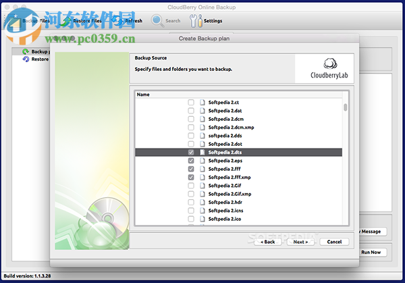This screenshot has width=405, height=283.
Task: Cancel the Create Backup plan wizard
Action: pos(334,242)
